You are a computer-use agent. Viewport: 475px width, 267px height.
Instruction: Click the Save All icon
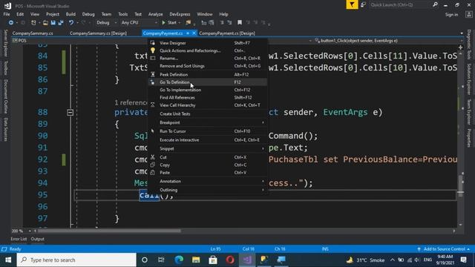click(61, 23)
